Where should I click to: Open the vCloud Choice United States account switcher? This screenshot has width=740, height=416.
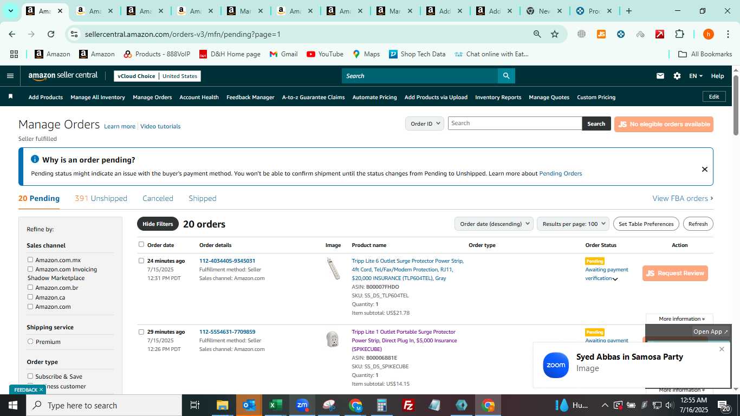157,76
